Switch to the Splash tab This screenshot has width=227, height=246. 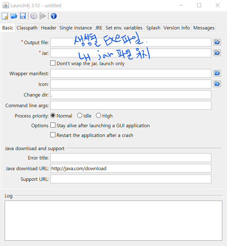(x=153, y=28)
